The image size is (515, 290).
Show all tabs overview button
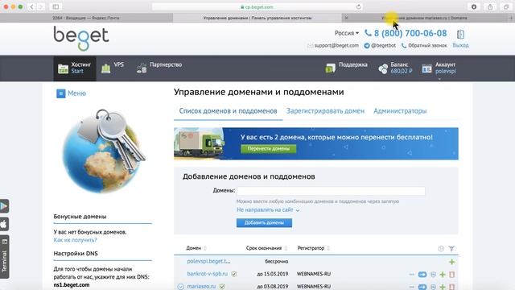click(506, 6)
